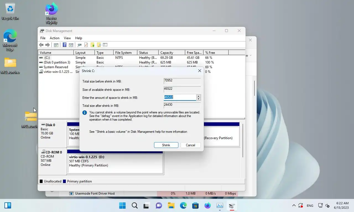Sort by % Free column header
This screenshot has width=354, height=212.
tap(216, 52)
